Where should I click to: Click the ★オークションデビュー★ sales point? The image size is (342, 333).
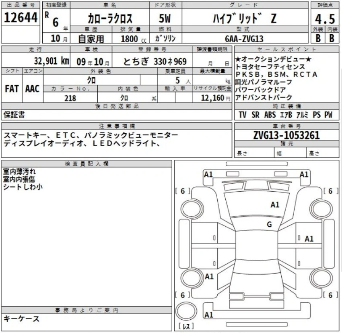point(273,59)
